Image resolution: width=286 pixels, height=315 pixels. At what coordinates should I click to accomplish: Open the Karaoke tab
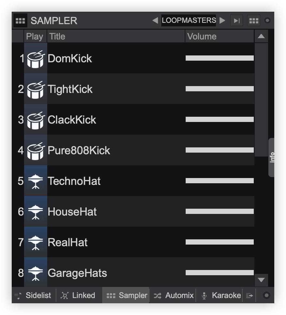[x=221, y=295]
